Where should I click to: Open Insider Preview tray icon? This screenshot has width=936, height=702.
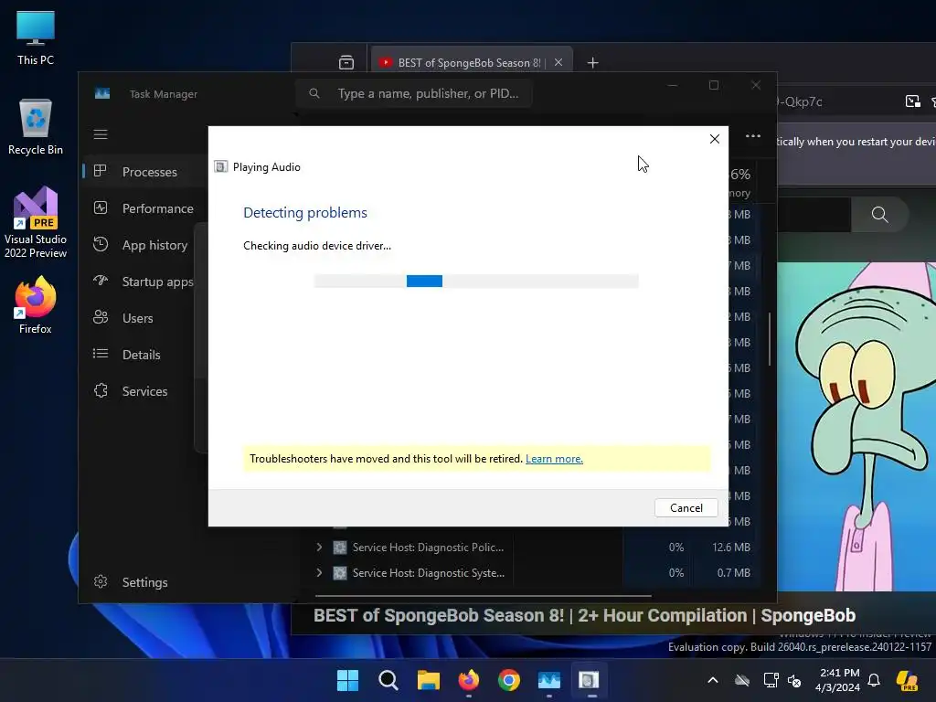pyautogui.click(x=908, y=680)
